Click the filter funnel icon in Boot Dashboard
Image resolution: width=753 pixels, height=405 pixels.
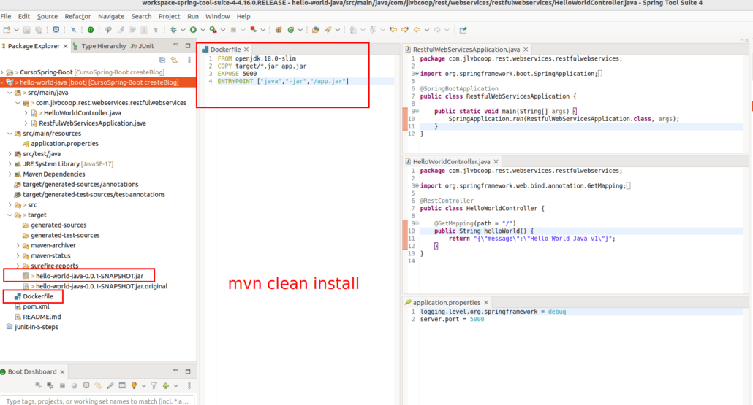click(154, 385)
